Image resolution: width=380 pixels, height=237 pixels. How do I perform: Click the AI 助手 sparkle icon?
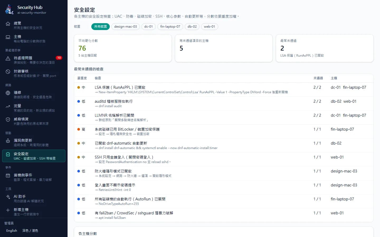click(x=8, y=197)
